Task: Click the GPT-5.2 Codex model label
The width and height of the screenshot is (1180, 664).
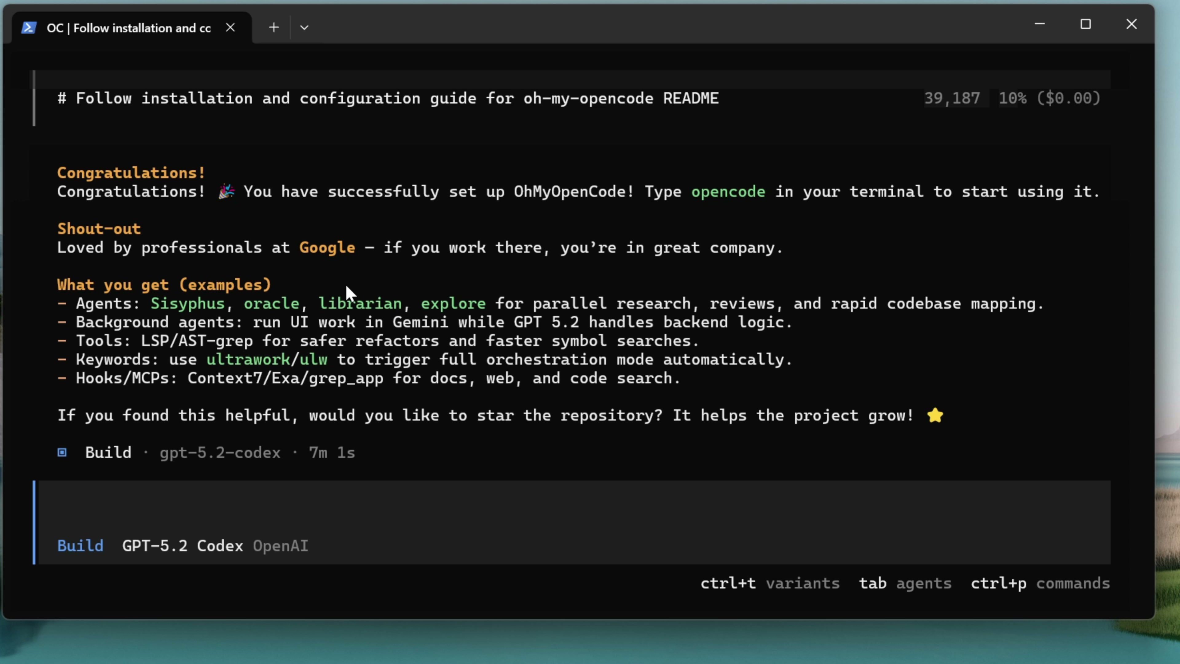Action: (182, 546)
